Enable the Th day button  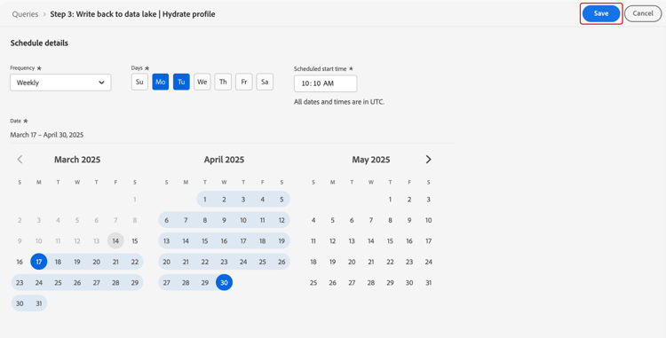(223, 82)
